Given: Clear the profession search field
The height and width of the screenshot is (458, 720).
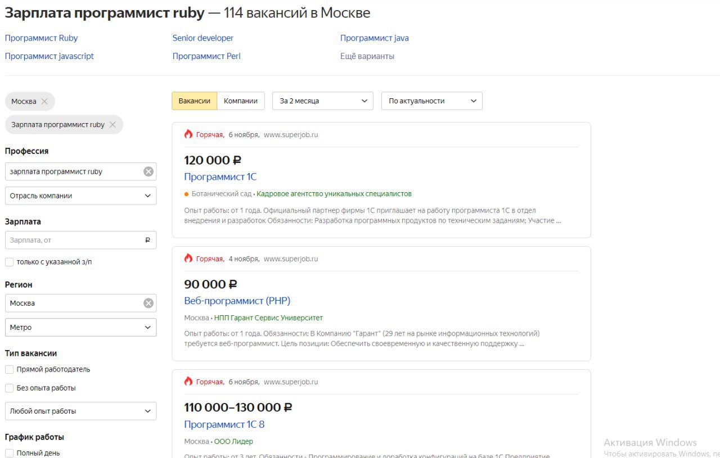Looking at the screenshot, I should coord(148,171).
